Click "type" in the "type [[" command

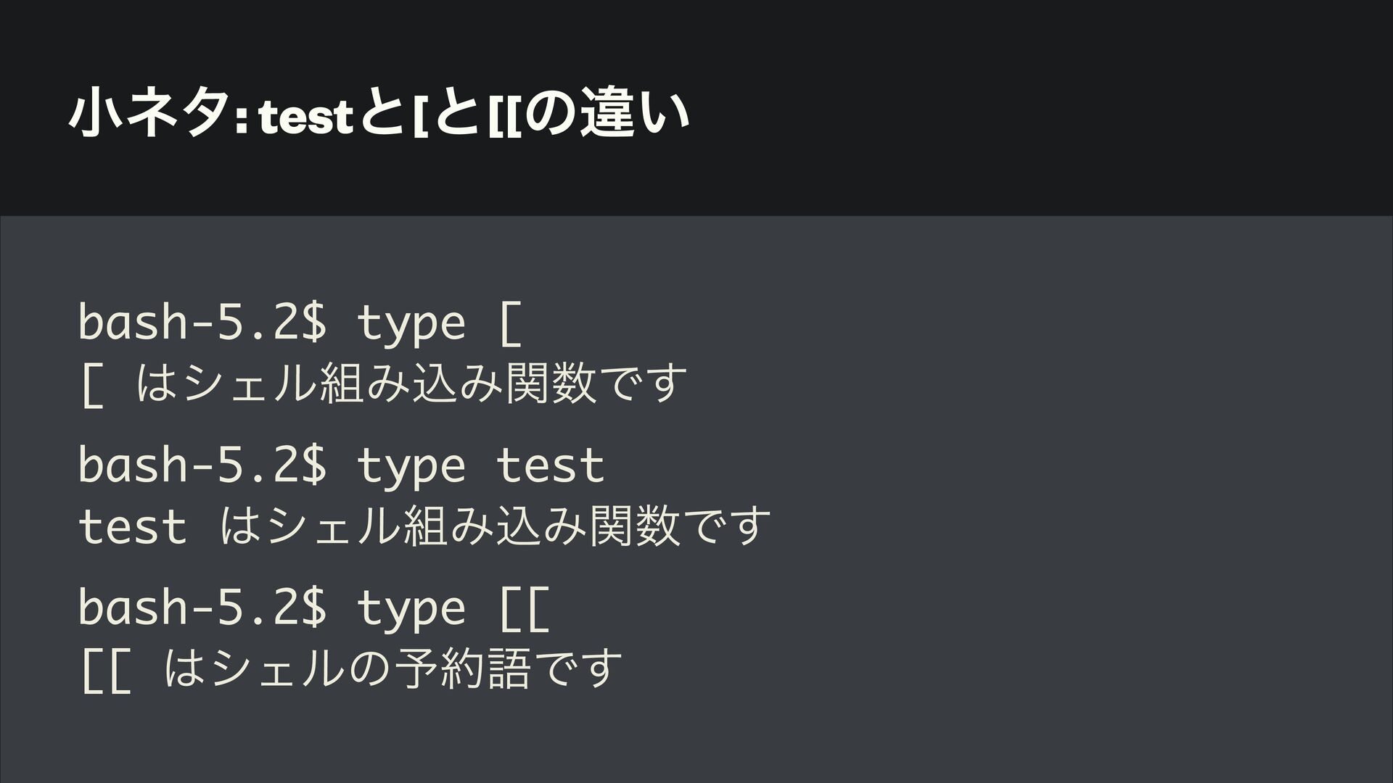tap(410, 607)
